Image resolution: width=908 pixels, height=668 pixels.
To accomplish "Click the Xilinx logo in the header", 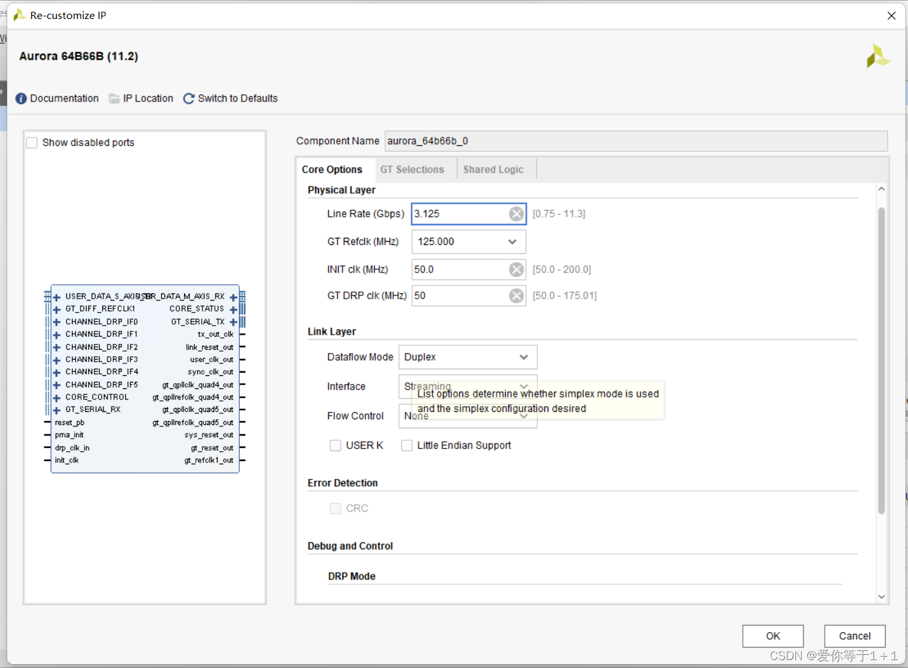I will point(878,56).
